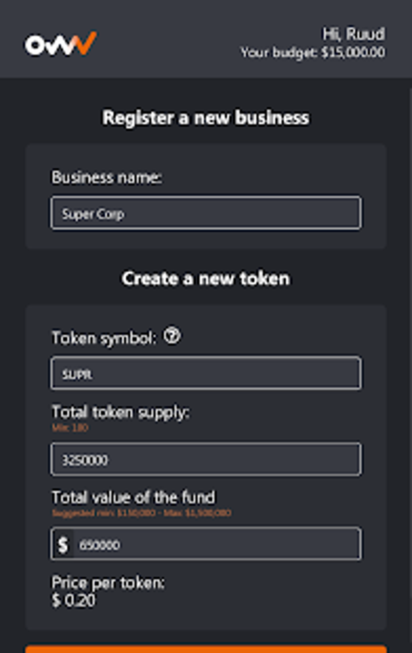The width and height of the screenshot is (412, 653).
Task: Click the "Total token supply:" label
Action: click(x=120, y=412)
